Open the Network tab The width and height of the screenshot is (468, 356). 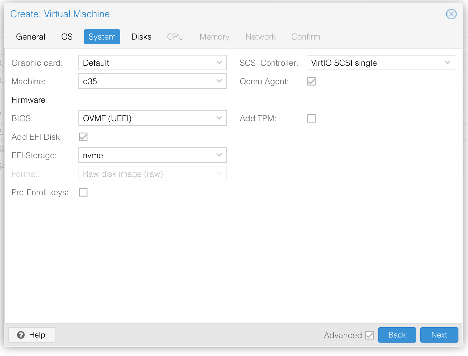260,37
